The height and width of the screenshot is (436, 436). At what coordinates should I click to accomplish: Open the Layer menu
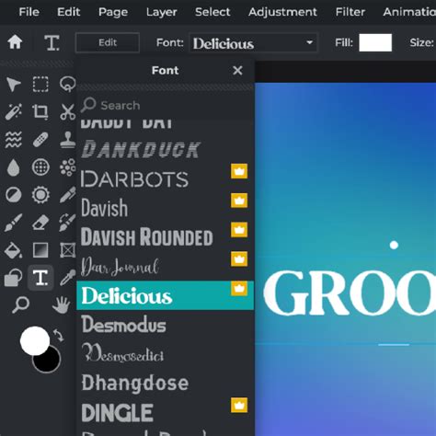[162, 12]
